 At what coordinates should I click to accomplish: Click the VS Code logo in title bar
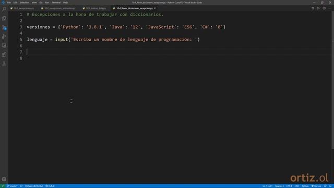pos(3,3)
